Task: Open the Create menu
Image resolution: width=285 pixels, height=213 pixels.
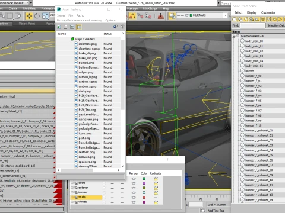Action: point(13,9)
